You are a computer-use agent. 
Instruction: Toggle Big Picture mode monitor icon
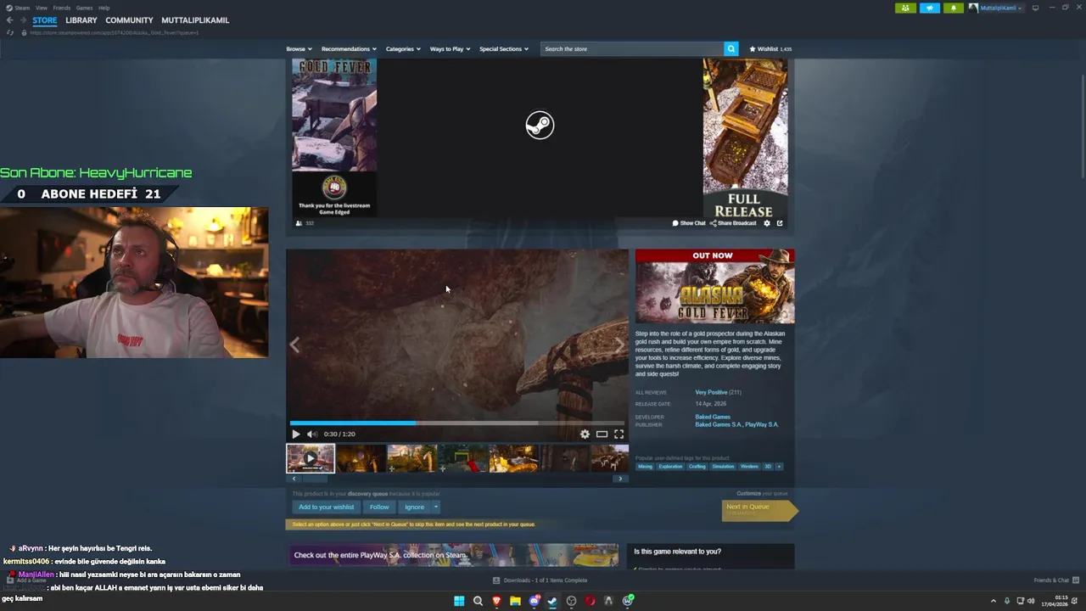(x=1035, y=8)
